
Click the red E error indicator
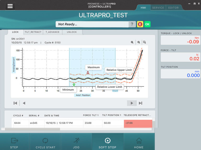point(140,24)
